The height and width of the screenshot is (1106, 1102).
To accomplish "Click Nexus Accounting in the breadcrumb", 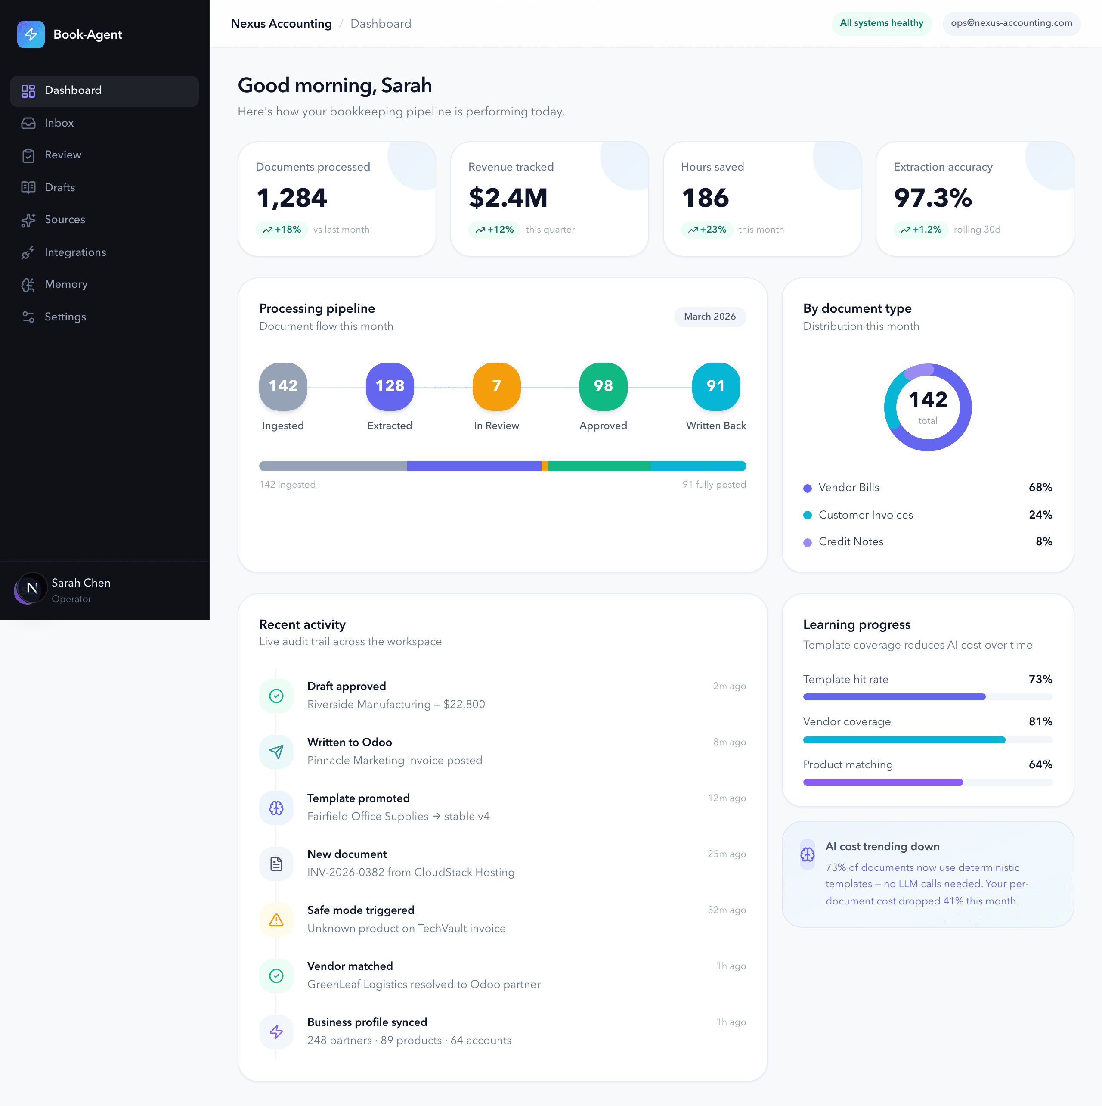I will [282, 23].
